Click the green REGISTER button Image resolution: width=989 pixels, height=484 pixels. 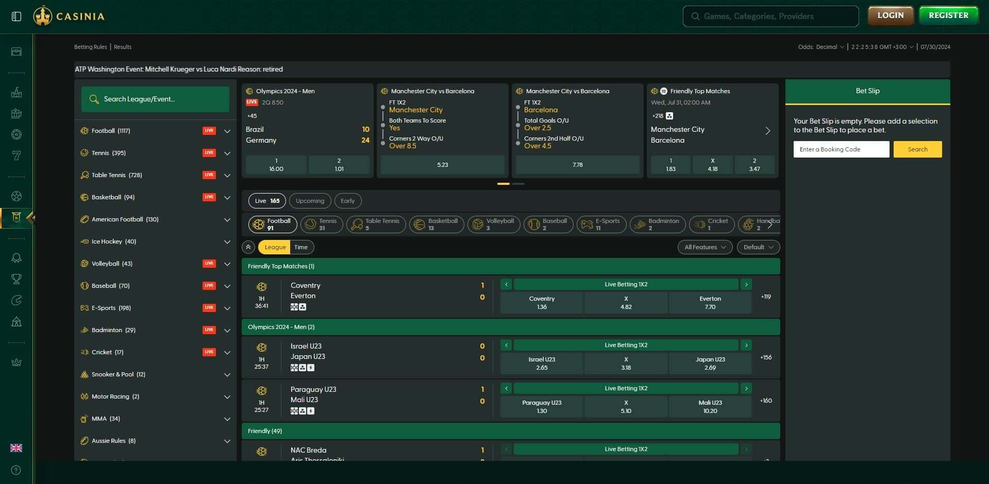948,15
